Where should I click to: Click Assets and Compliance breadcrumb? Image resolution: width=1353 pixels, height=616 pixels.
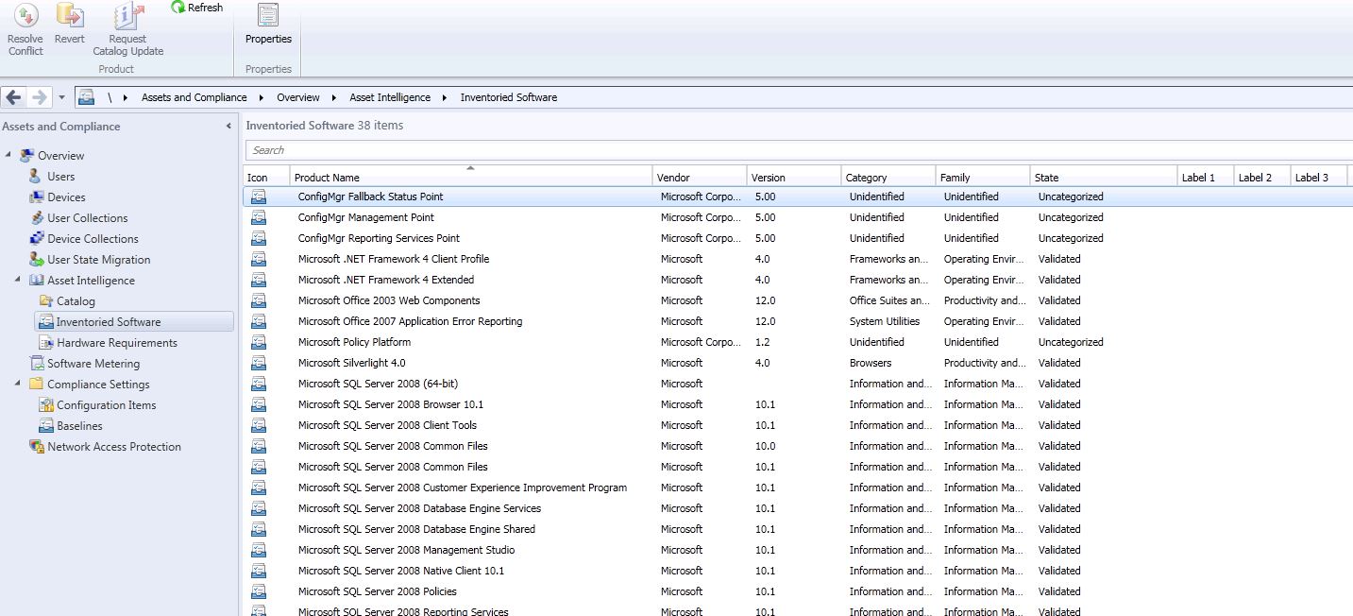194,97
